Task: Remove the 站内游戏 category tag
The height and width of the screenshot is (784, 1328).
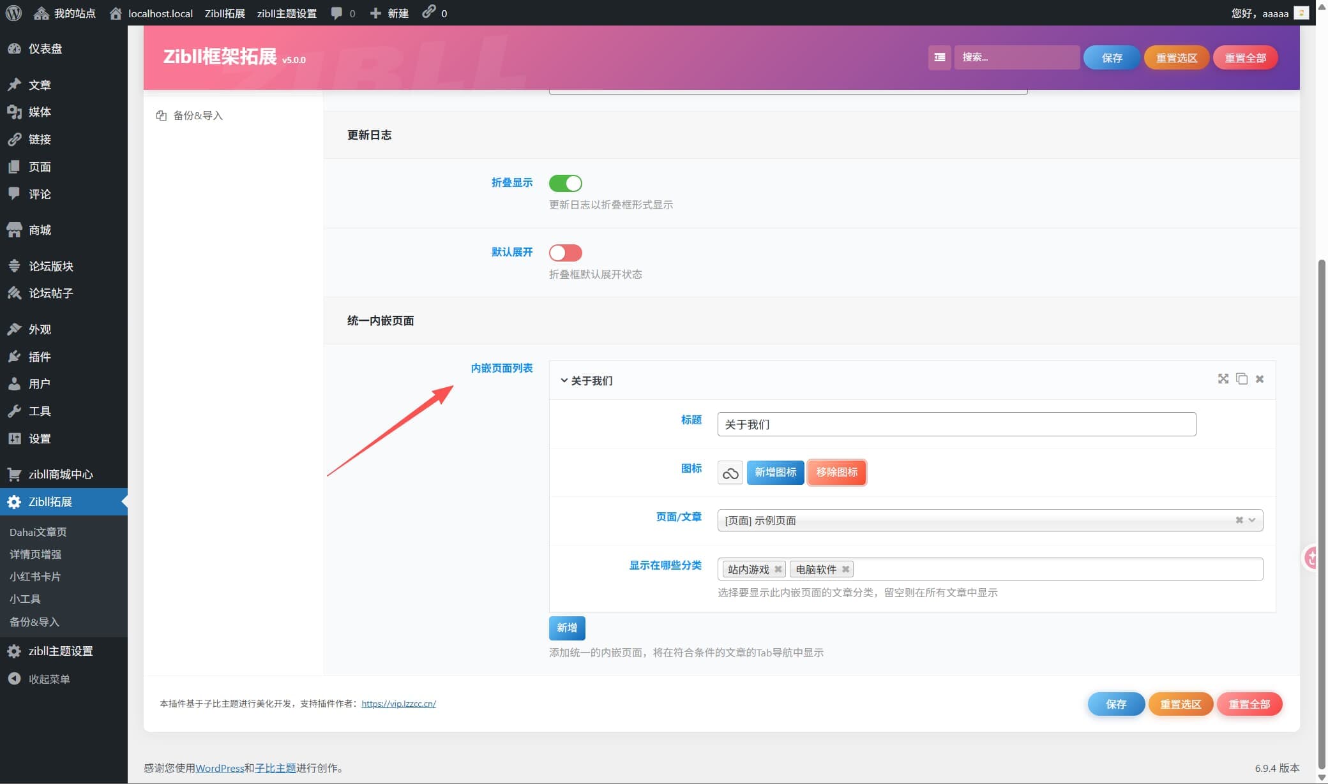Action: click(x=778, y=569)
